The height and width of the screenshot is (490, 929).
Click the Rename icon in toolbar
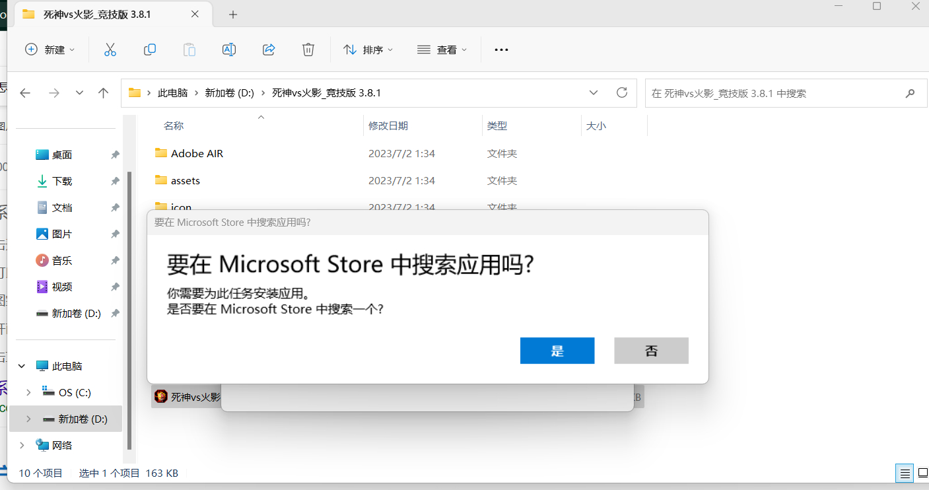[229, 50]
